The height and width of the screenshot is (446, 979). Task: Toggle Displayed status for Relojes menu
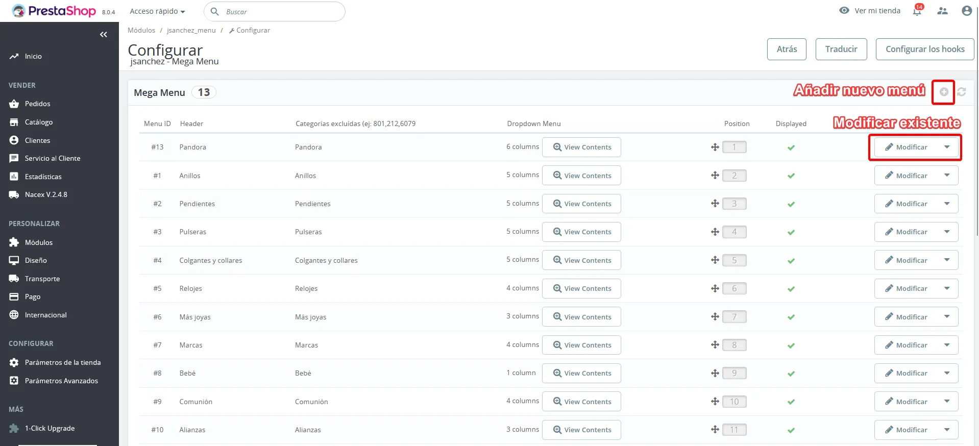[791, 289]
